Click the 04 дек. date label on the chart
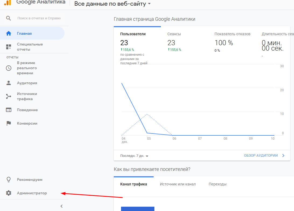This screenshot has height=211, width=294. (x=125, y=140)
